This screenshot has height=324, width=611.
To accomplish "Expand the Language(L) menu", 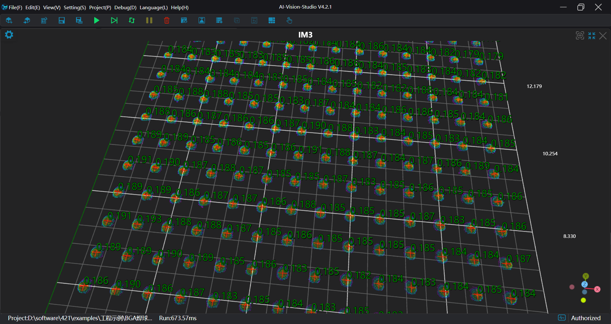I will 153,7.
